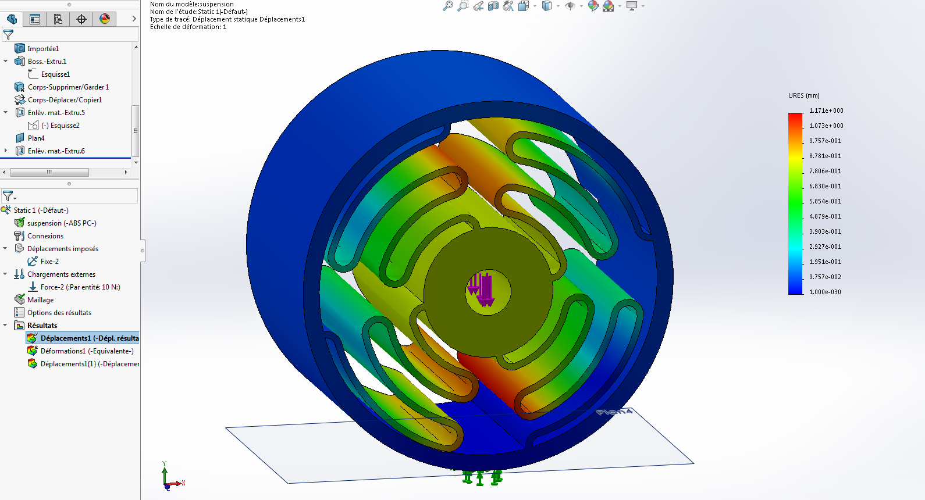Click the Plan4 plane icon in the tree

20,138
